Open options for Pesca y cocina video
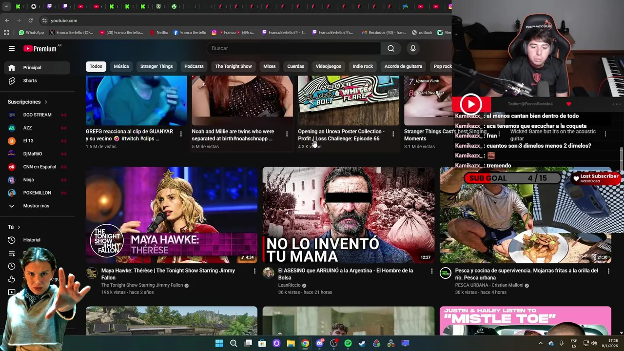624x351 pixels. (x=608, y=271)
